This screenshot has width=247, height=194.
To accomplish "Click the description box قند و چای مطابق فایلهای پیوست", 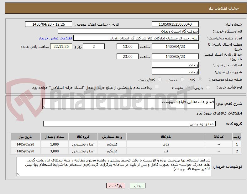I will [129, 104].
